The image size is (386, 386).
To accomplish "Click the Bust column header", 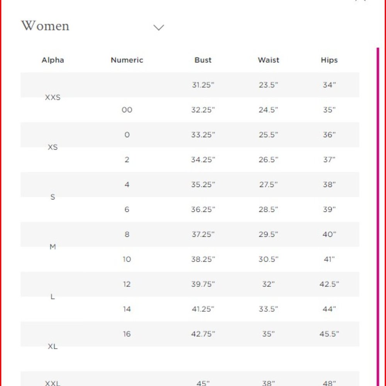I will (x=203, y=60).
